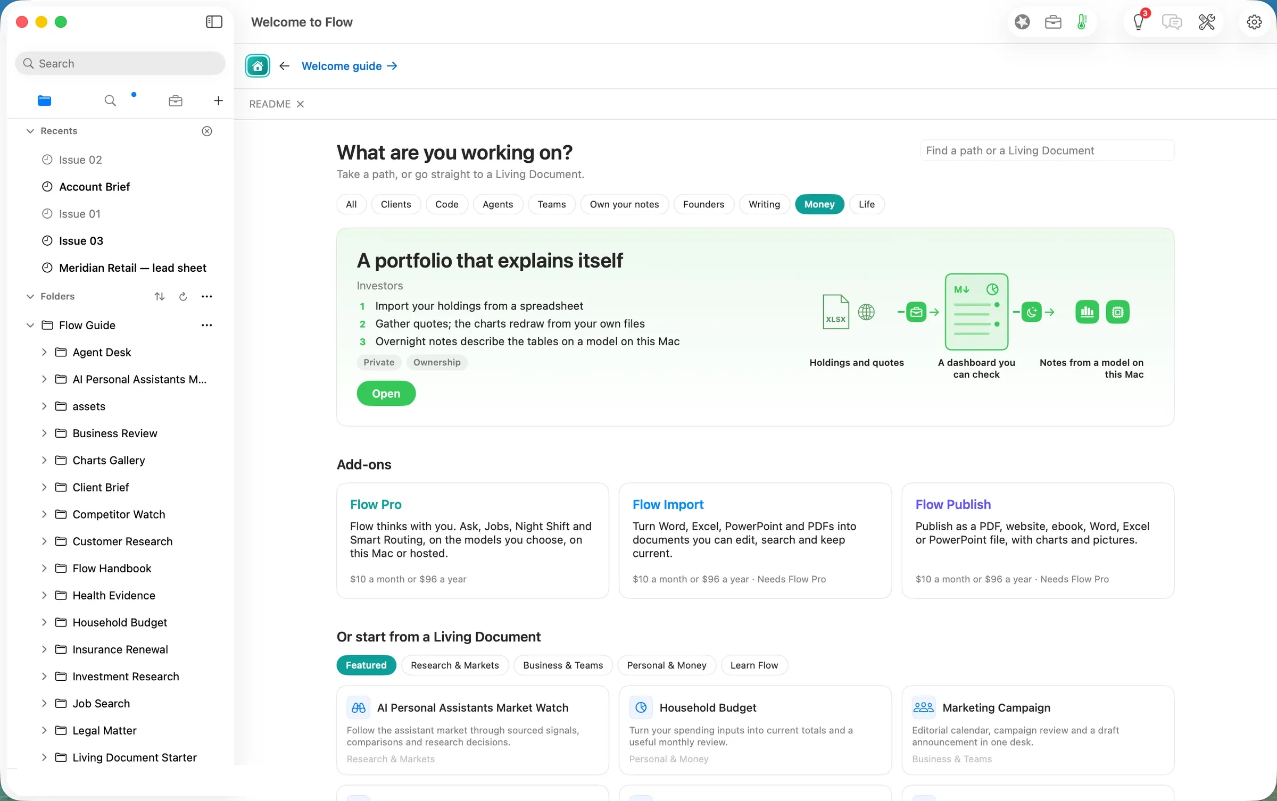Collapse the Flow Guide folder

tap(30, 325)
